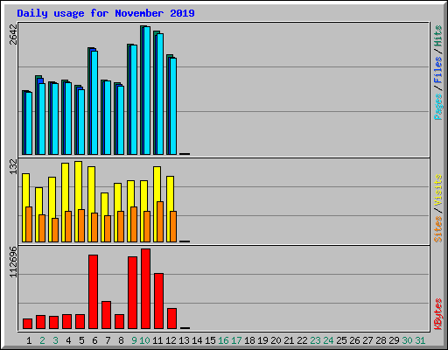Select the cyan pages bar for day 6
This screenshot has width=448, height=350.
coord(94,102)
